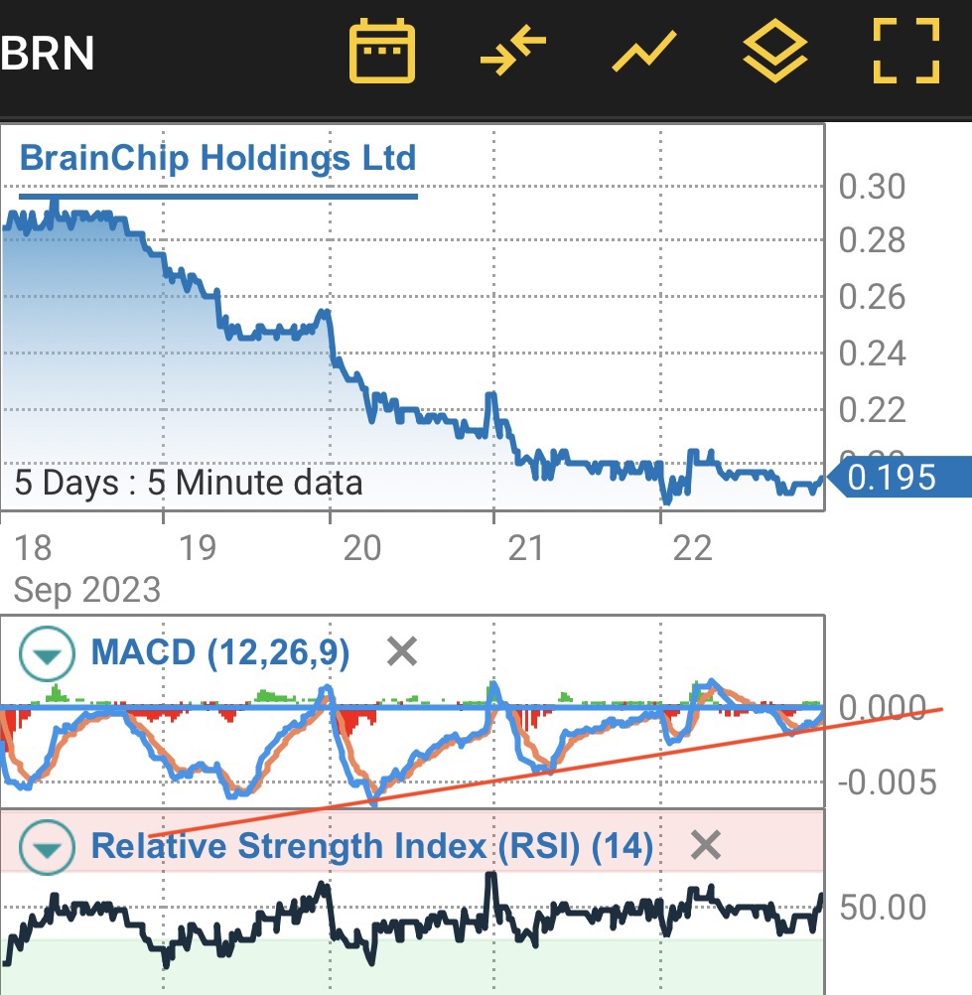Close the RSI indicator panel
Screen dimensions: 972x995
coord(705,846)
